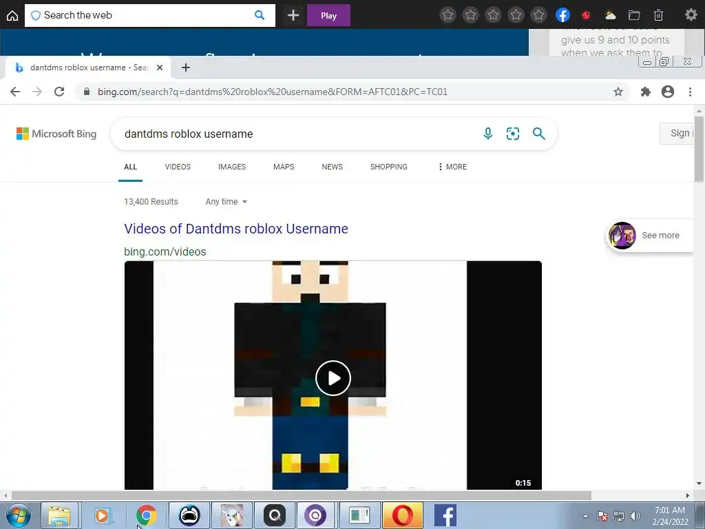
Task: Click the Chrome address bar URL
Action: pos(273,92)
